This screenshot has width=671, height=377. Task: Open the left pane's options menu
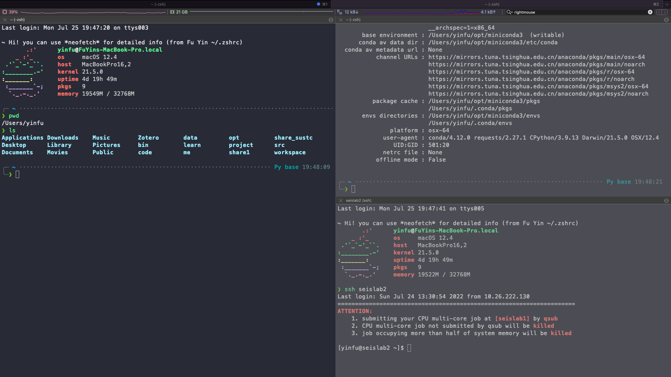pyautogui.click(x=331, y=20)
